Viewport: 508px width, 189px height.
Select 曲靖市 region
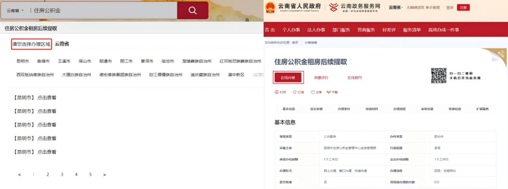click(x=43, y=61)
